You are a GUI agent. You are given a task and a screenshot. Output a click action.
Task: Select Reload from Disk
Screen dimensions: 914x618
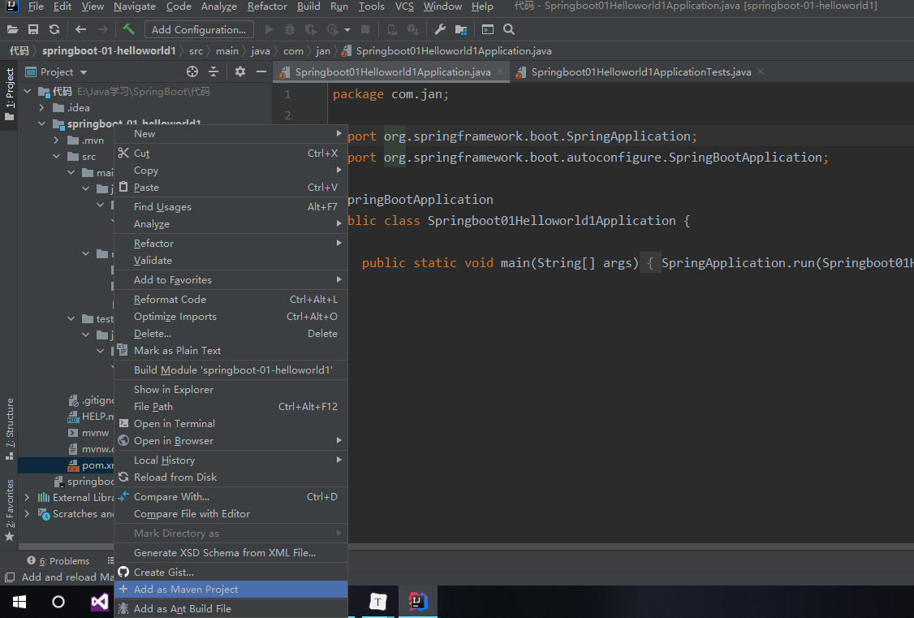[231, 478]
